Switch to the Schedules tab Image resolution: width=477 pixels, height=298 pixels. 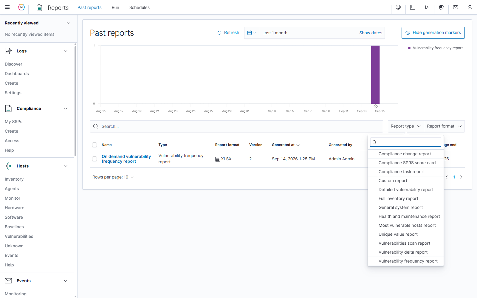click(x=140, y=7)
